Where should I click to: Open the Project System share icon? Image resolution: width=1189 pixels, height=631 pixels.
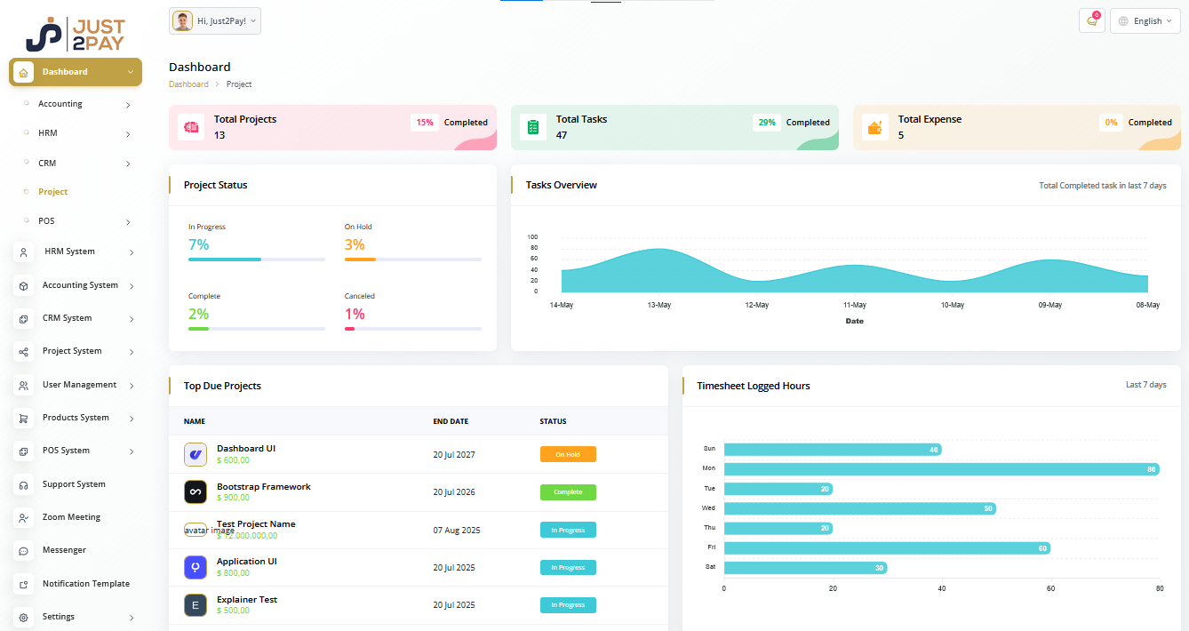point(23,351)
